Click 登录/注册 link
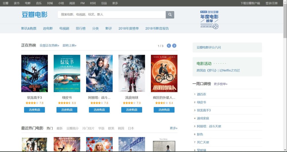Screen dimensions: 287x152 pyautogui.click(x=272, y=3)
